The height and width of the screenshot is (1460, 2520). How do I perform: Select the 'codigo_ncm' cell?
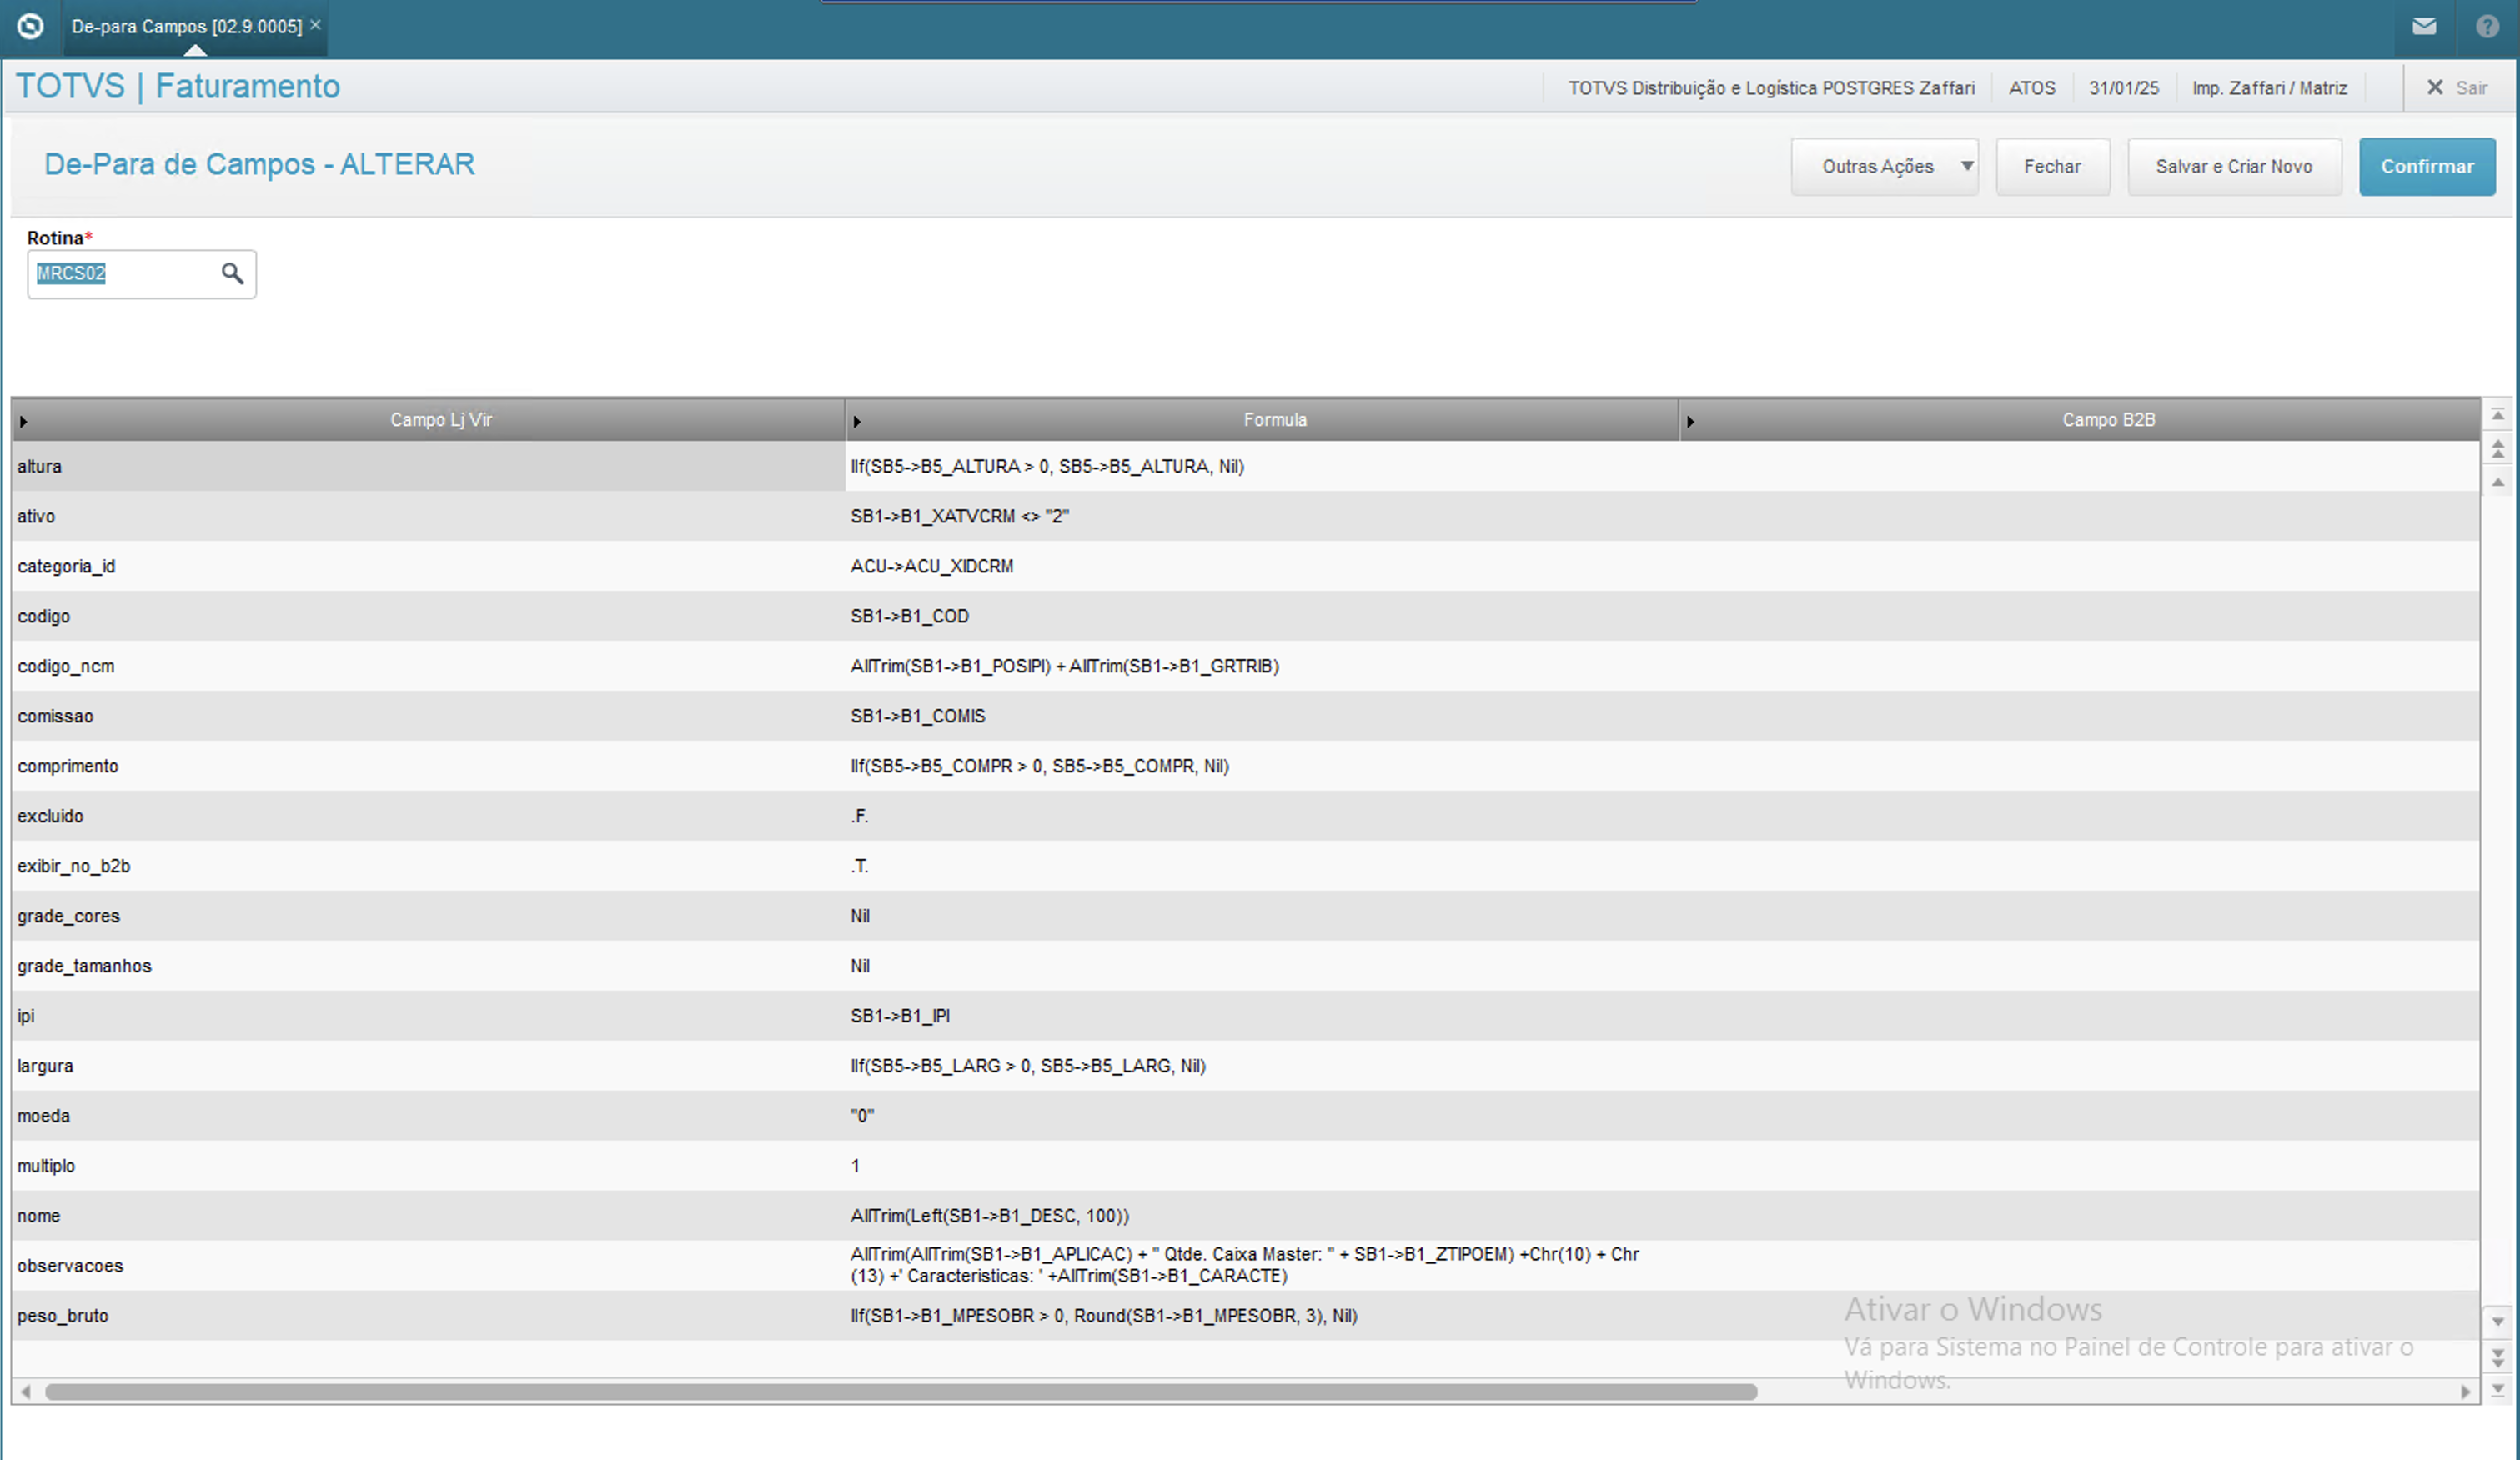tap(428, 666)
